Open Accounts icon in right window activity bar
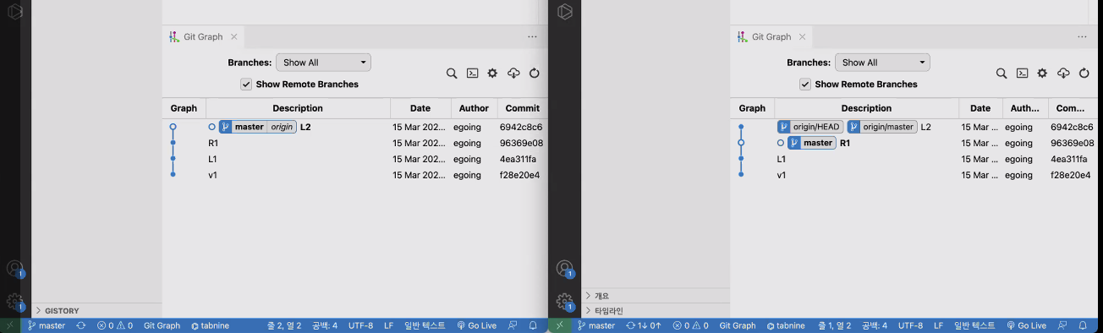This screenshot has height=333, width=1103. 565,269
